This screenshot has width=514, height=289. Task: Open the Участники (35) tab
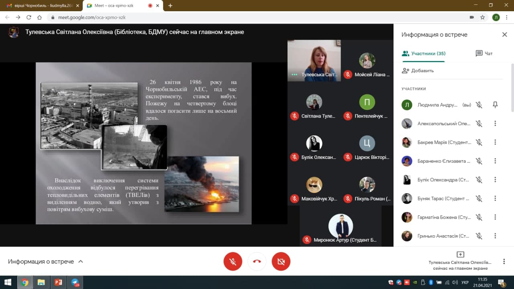(424, 53)
